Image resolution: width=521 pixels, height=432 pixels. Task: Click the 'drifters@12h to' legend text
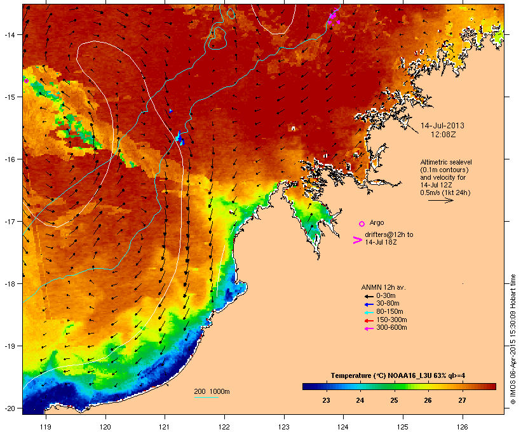click(389, 234)
